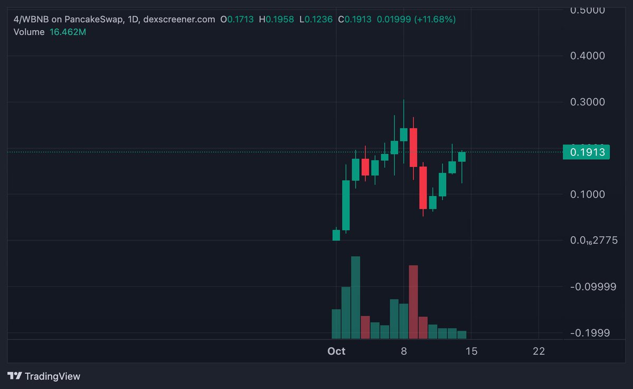Select the Oct label on time axis
633x389 pixels.
tap(336, 351)
